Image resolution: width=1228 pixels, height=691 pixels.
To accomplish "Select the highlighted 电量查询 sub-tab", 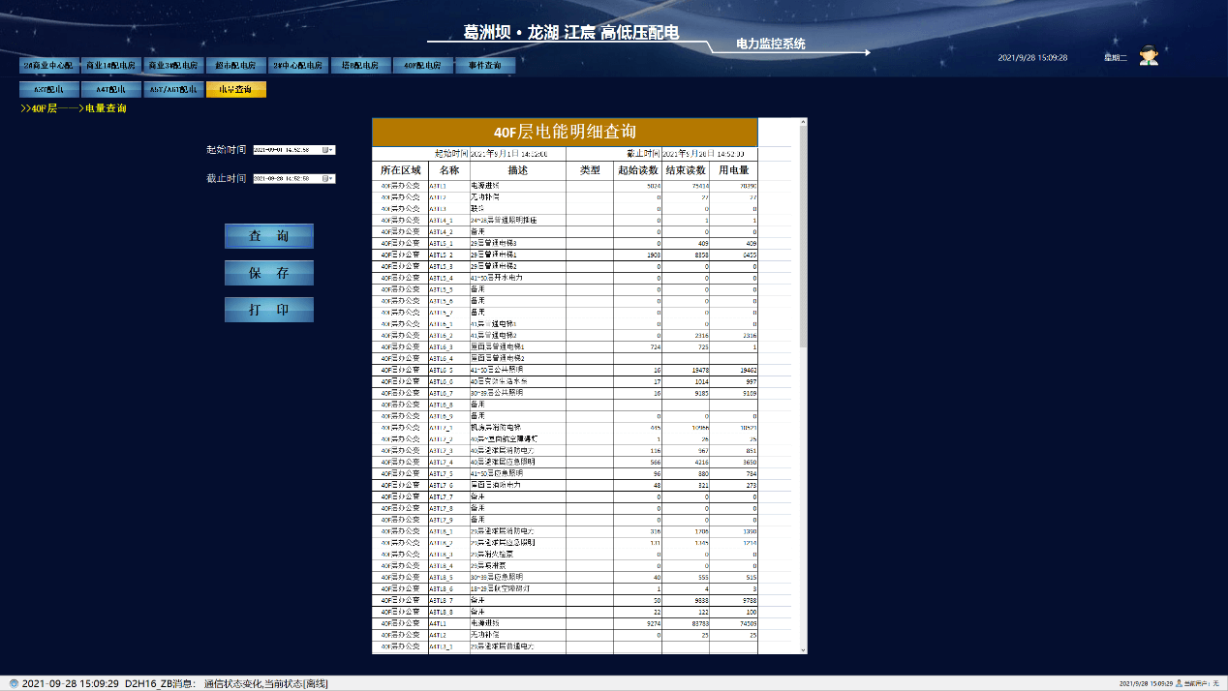I will point(235,90).
